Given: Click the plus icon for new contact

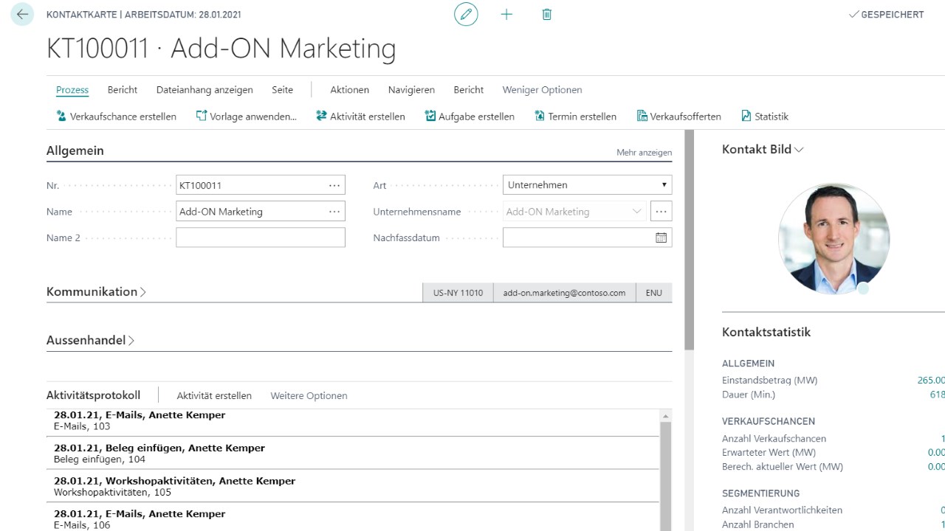Looking at the screenshot, I should click(x=506, y=15).
